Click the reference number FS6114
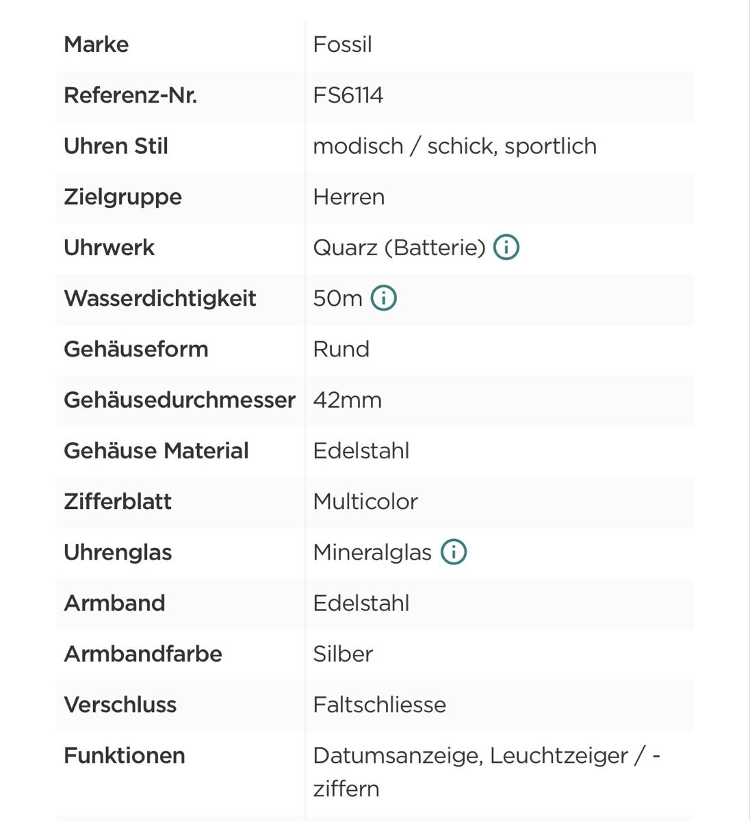The image size is (750, 821). (348, 95)
